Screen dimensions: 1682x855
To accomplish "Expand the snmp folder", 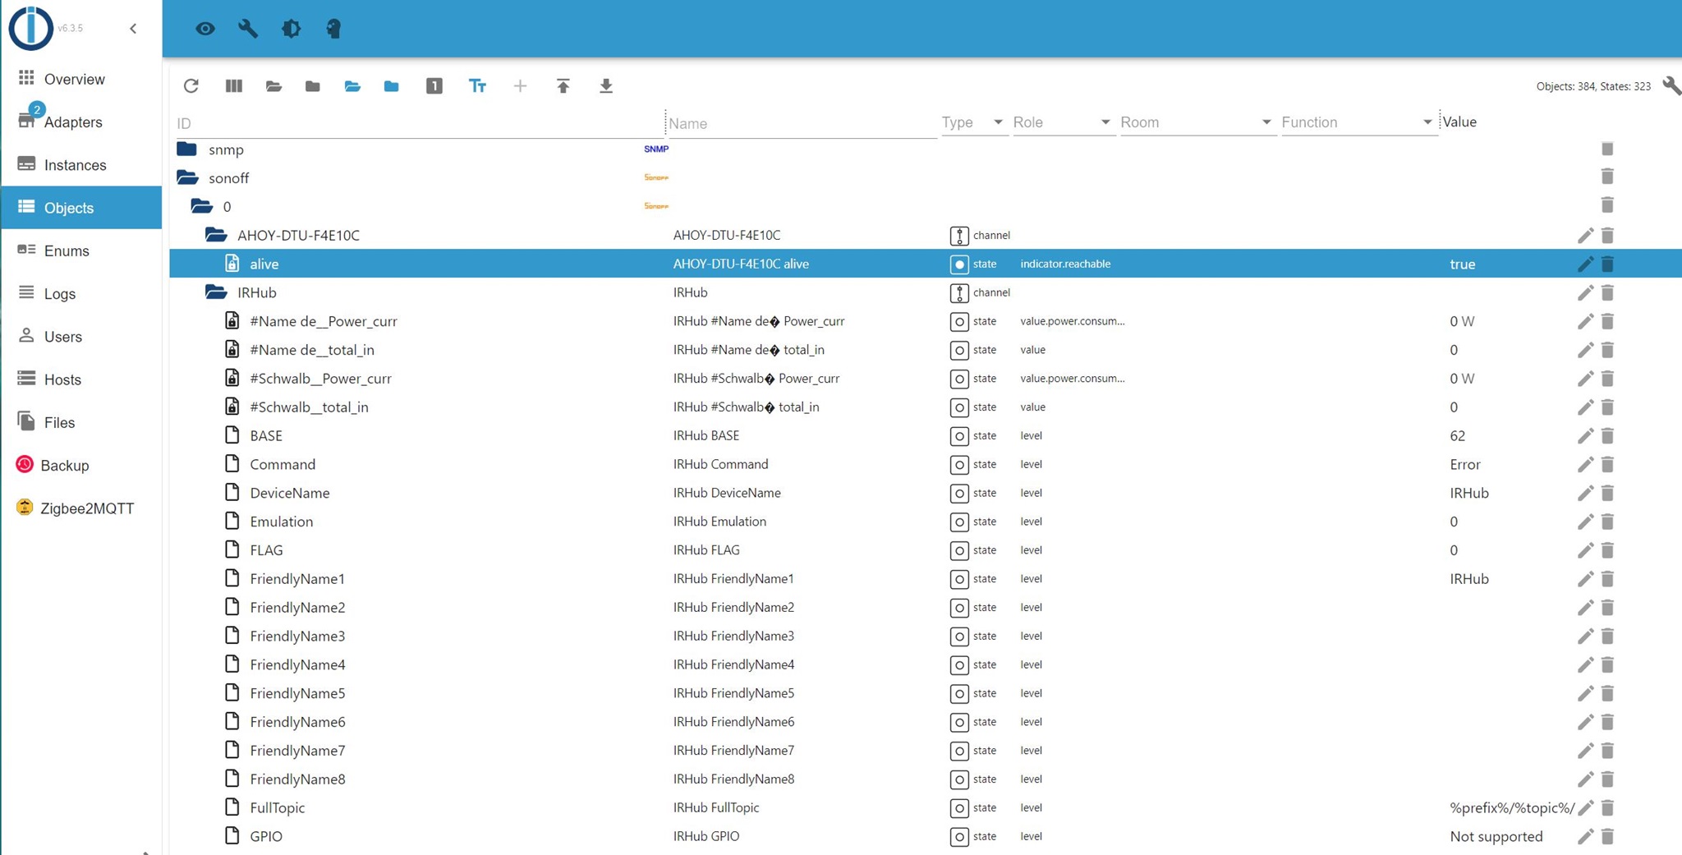I will [187, 149].
